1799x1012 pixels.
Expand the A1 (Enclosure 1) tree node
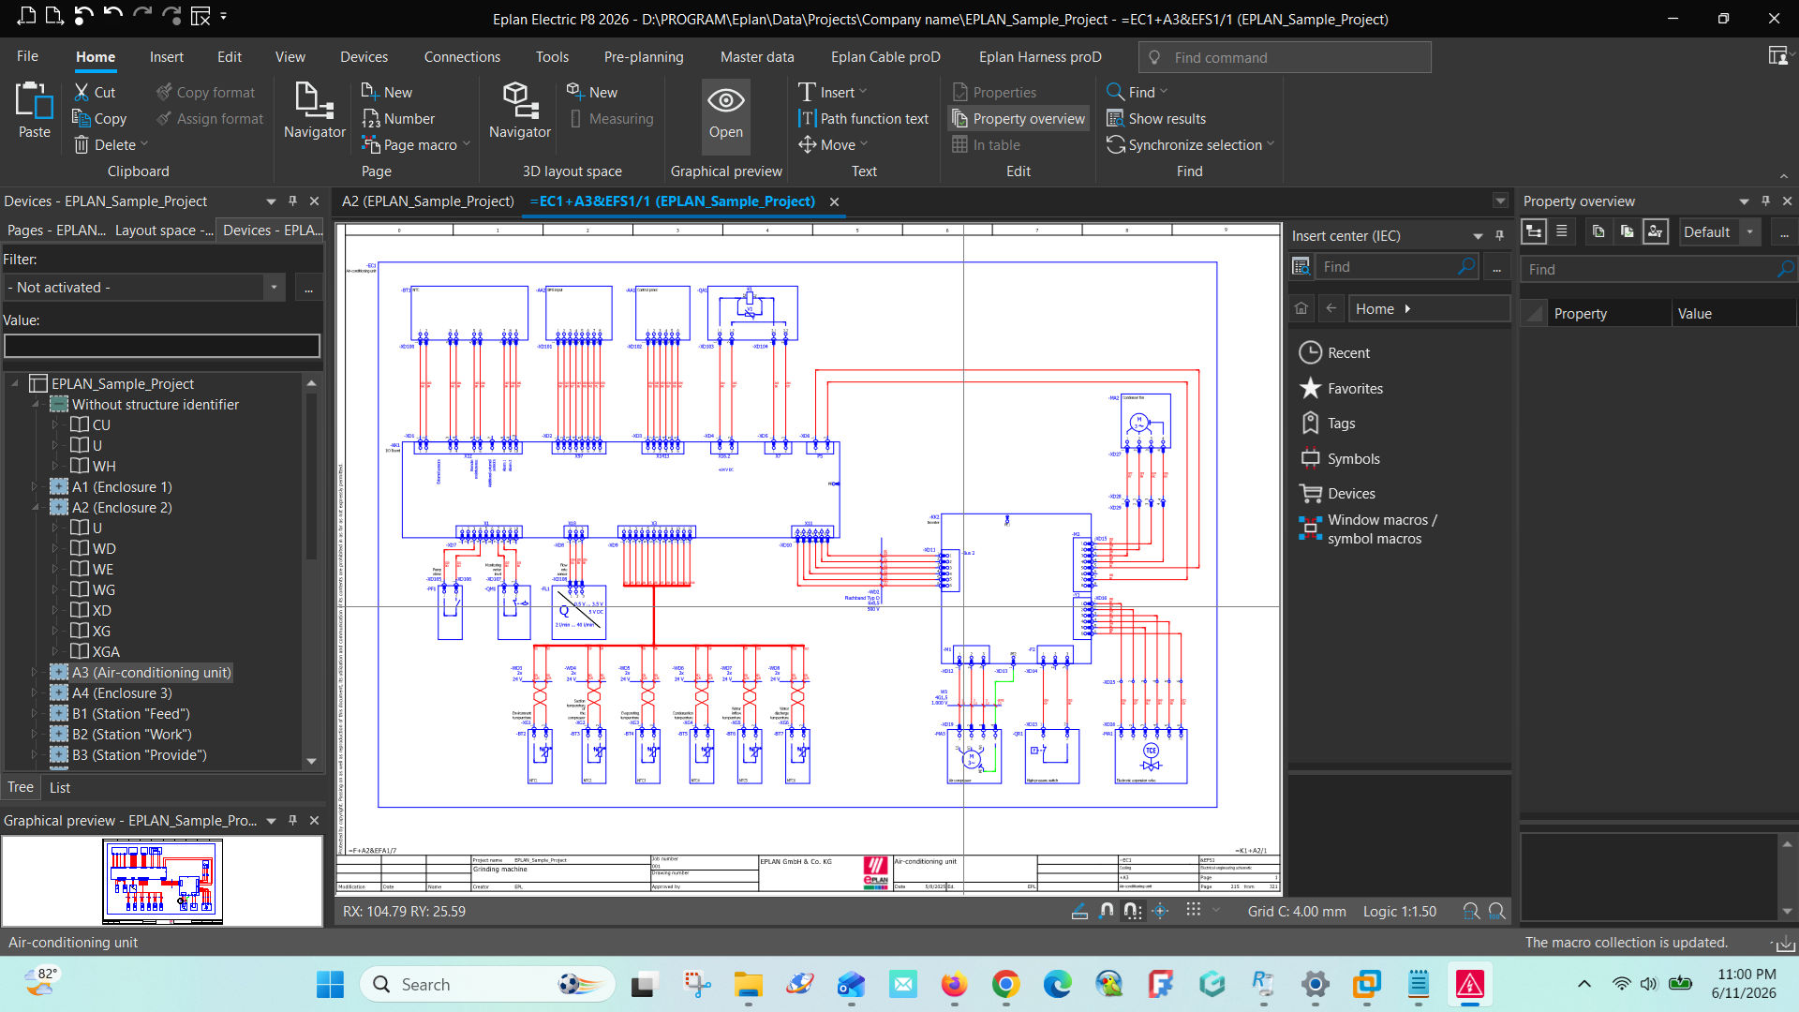coord(35,486)
